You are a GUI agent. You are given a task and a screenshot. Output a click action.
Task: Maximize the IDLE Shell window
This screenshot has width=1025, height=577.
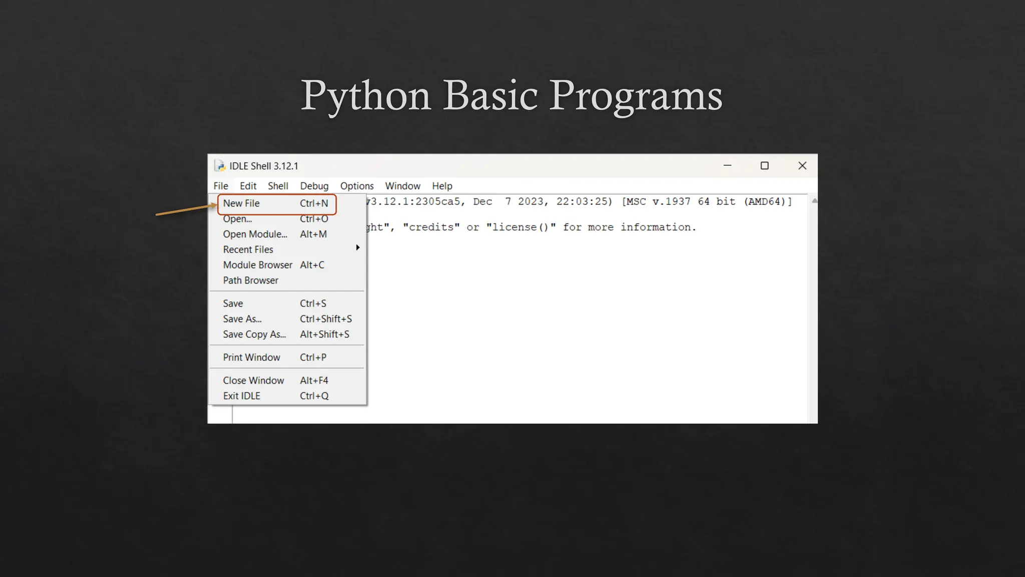764,166
